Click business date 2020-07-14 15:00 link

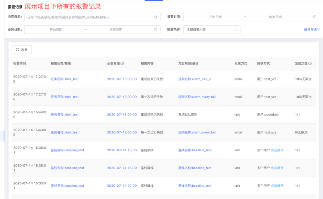(x=122, y=150)
